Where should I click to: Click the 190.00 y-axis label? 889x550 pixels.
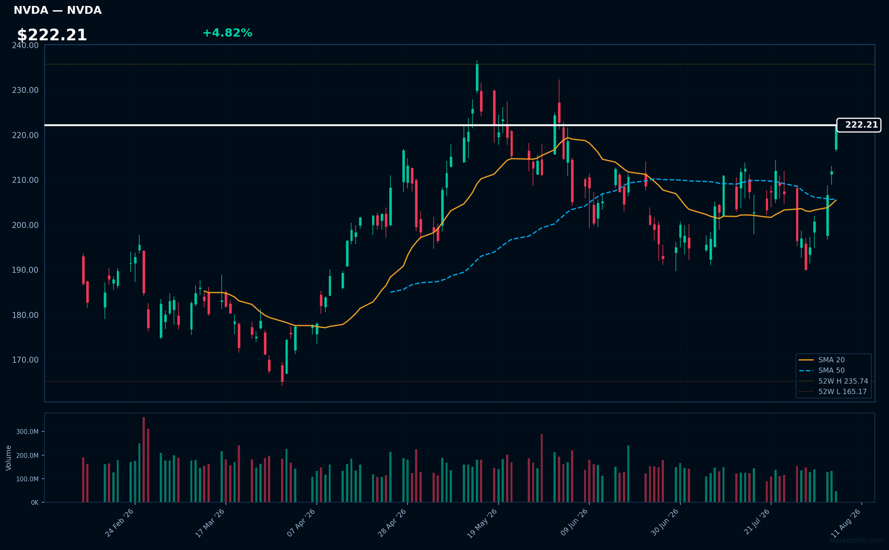(25, 270)
